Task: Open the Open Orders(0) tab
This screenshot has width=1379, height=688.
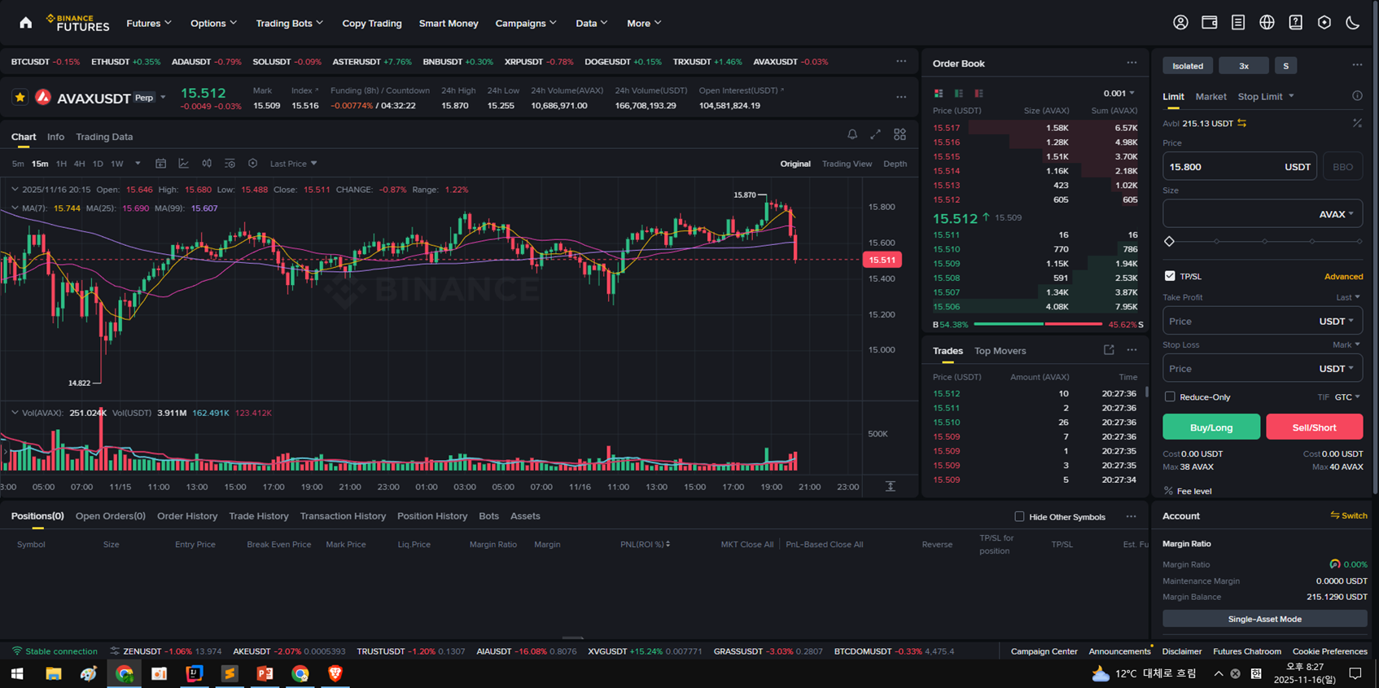Action: pos(111,516)
